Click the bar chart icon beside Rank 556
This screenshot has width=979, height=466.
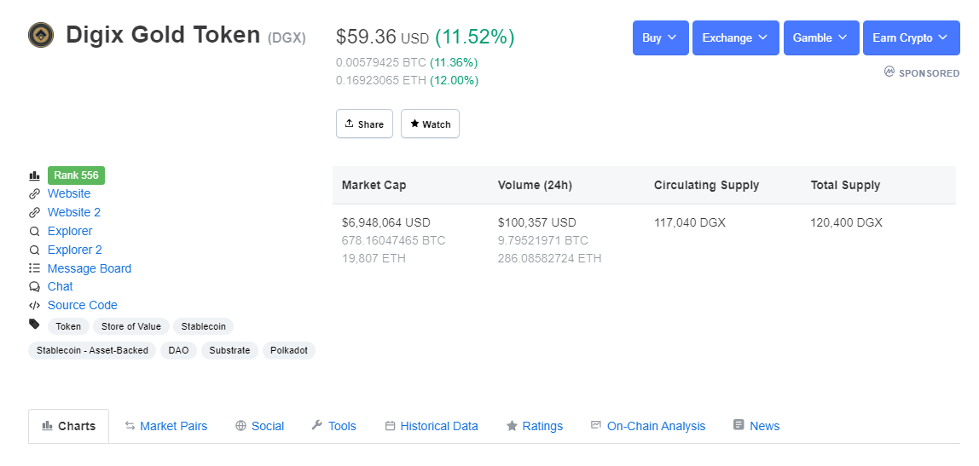[34, 175]
